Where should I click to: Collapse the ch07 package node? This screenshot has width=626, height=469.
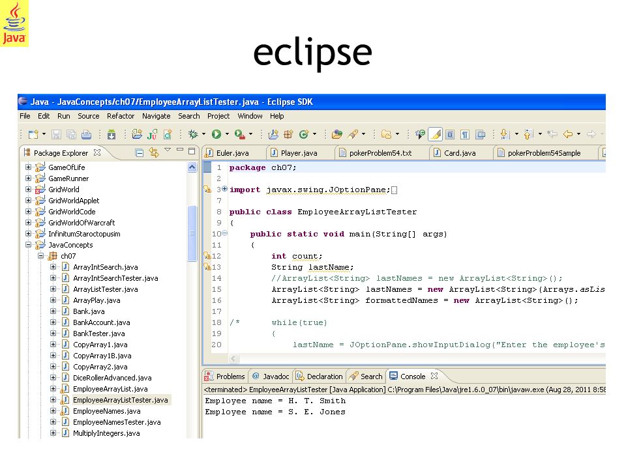coord(40,255)
